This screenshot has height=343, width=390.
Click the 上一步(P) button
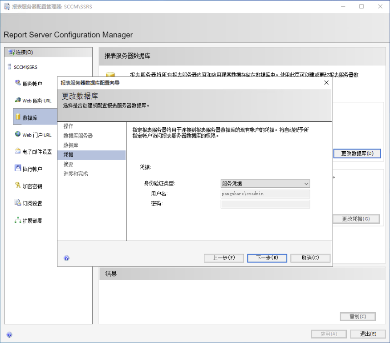click(x=223, y=258)
